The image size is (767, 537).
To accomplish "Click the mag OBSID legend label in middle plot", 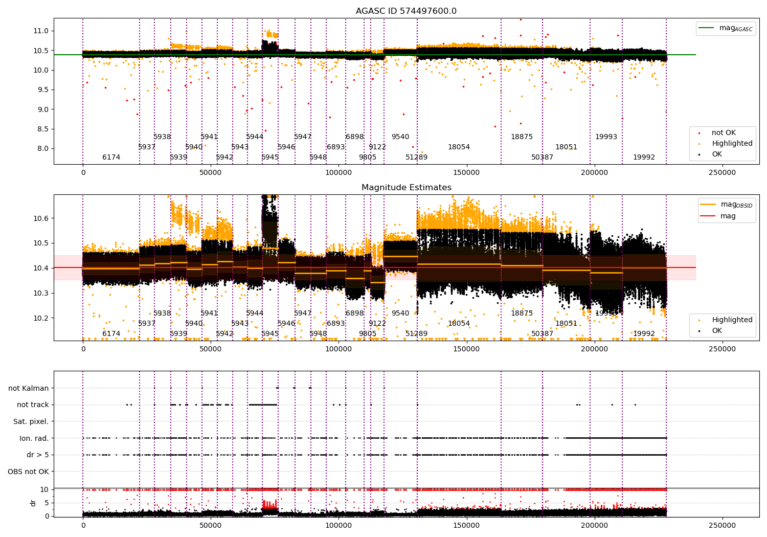I will click(736, 205).
